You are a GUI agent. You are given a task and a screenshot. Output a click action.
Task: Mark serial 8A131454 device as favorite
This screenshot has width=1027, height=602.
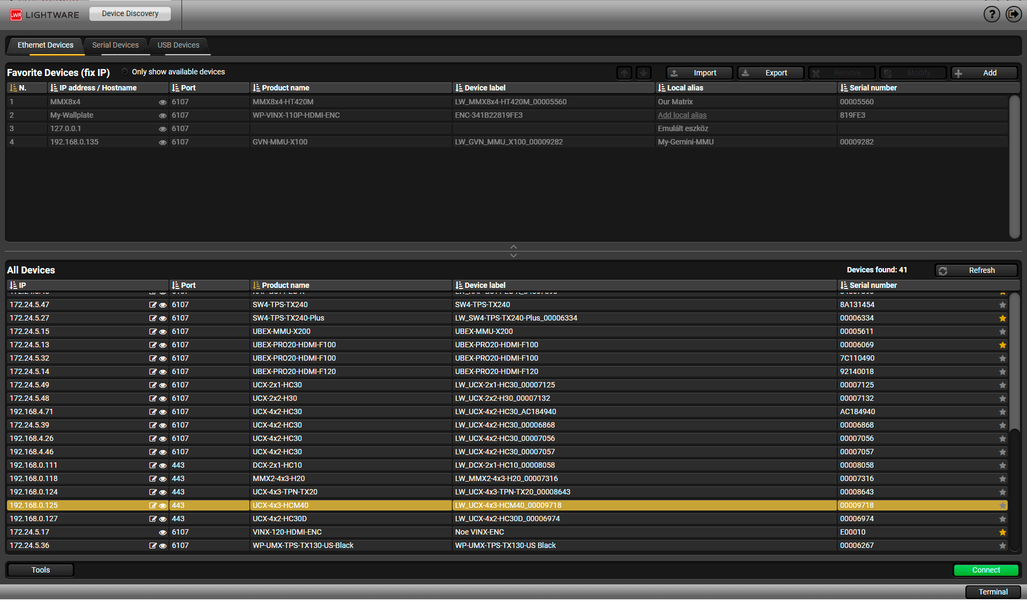click(1002, 305)
